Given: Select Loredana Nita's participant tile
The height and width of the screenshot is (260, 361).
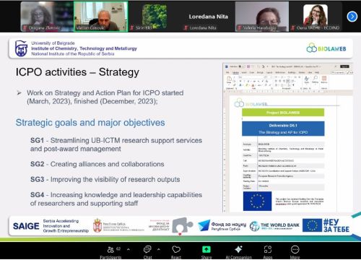Looking at the screenshot, I should (208, 17).
